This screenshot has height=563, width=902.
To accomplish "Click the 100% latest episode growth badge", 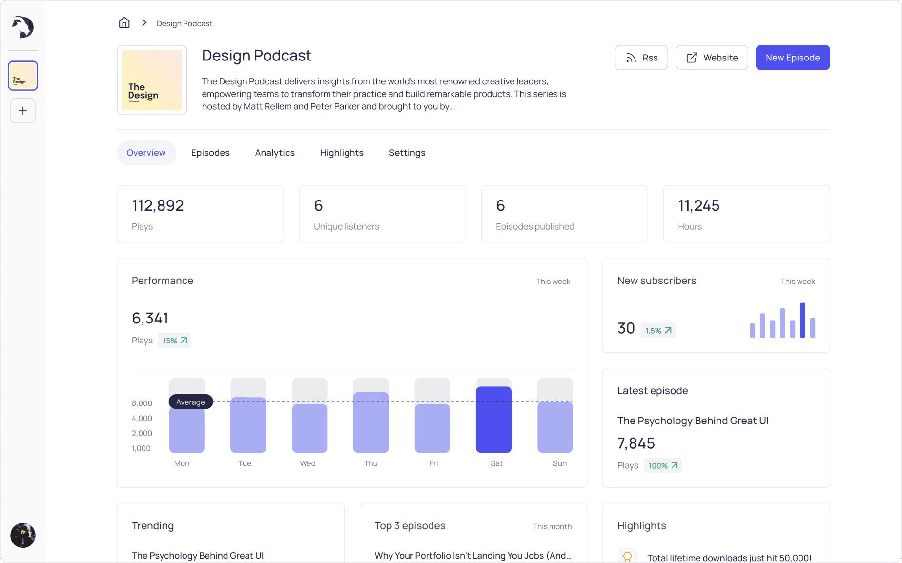I will (x=663, y=465).
